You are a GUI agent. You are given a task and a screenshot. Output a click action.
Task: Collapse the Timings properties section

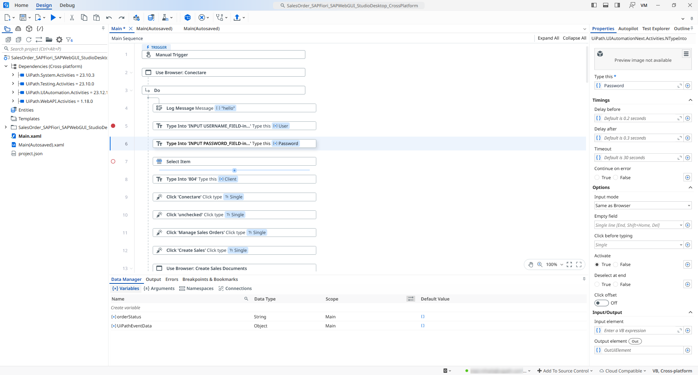690,100
